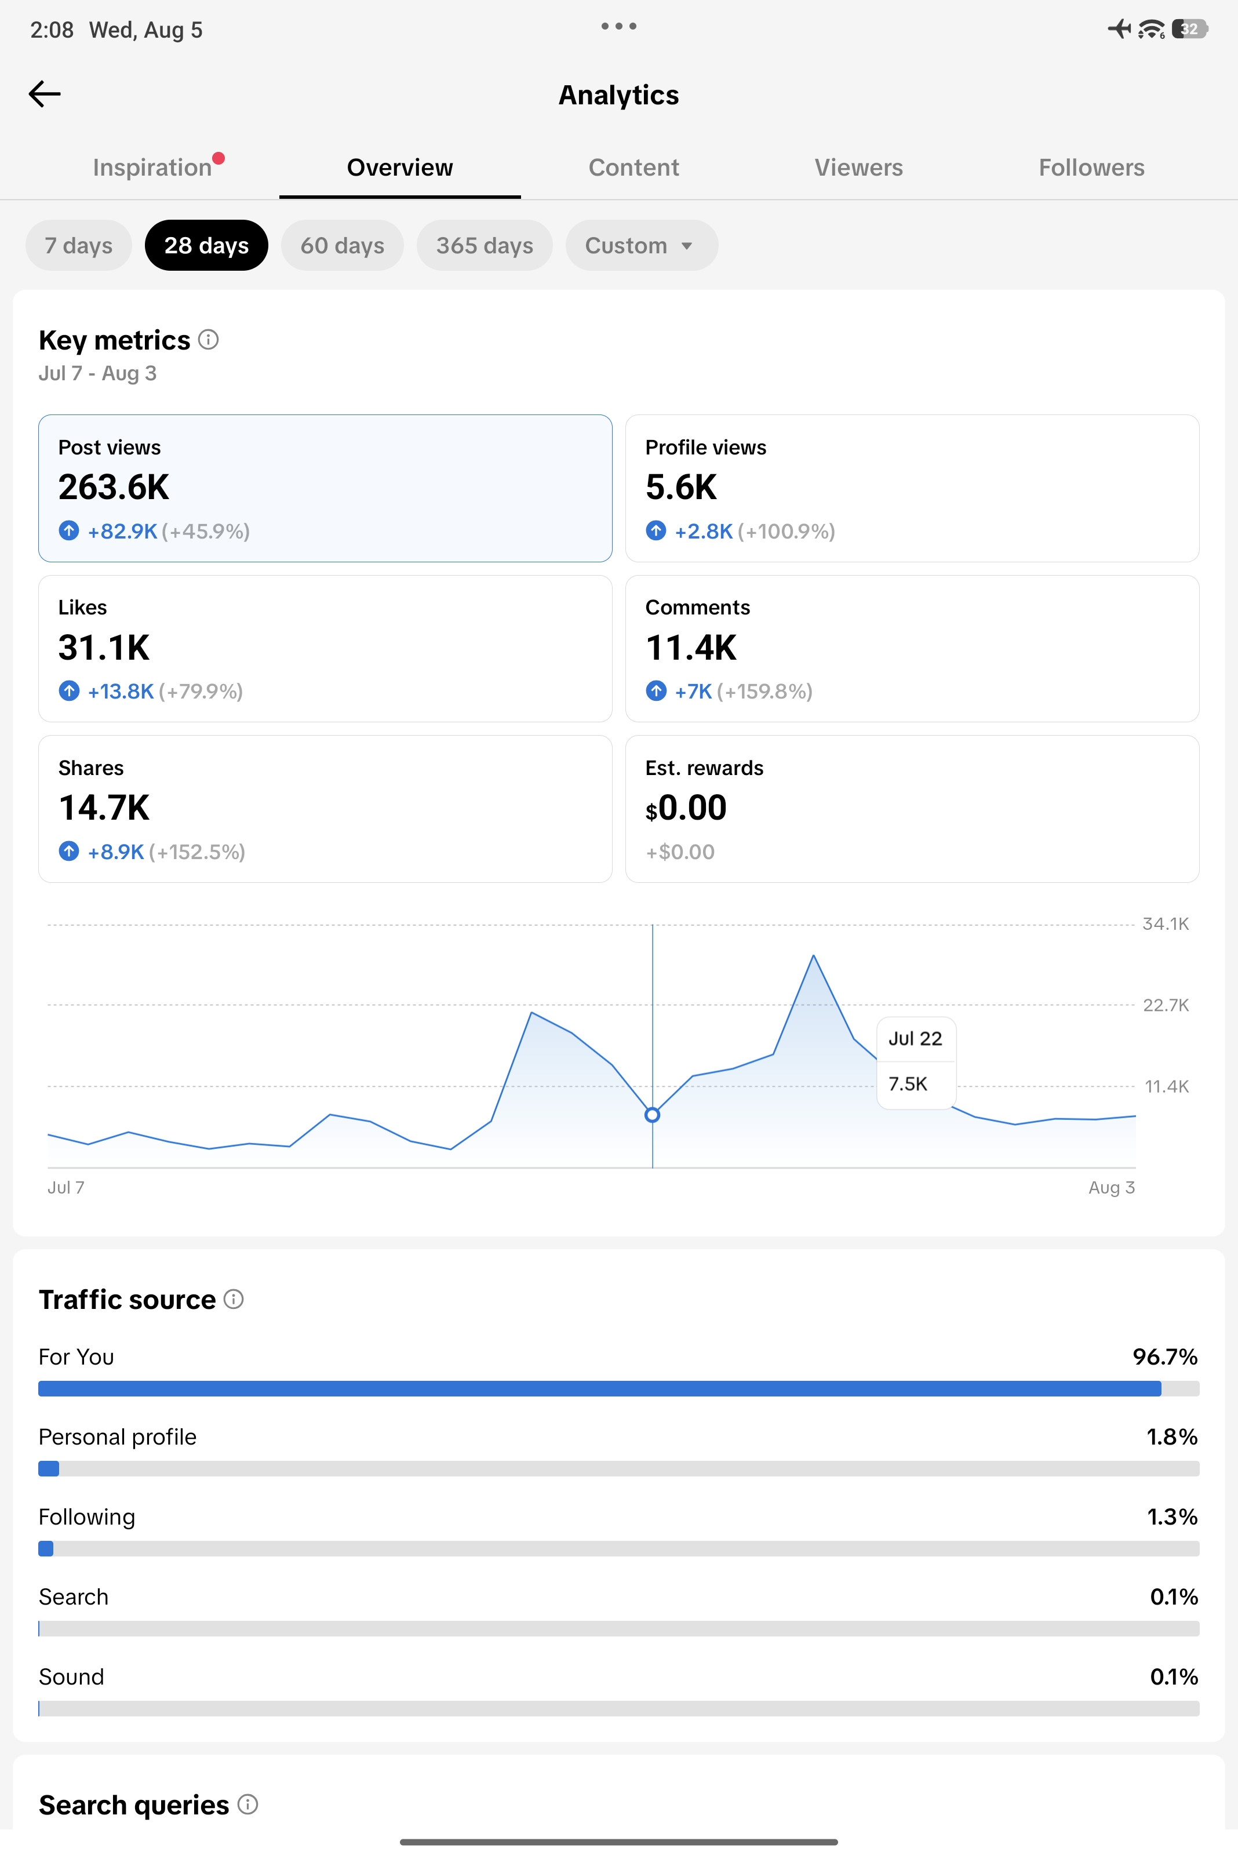Tap the battery indicator in status bar
Image resolution: width=1238 pixels, height=1855 pixels.
[x=1190, y=29]
